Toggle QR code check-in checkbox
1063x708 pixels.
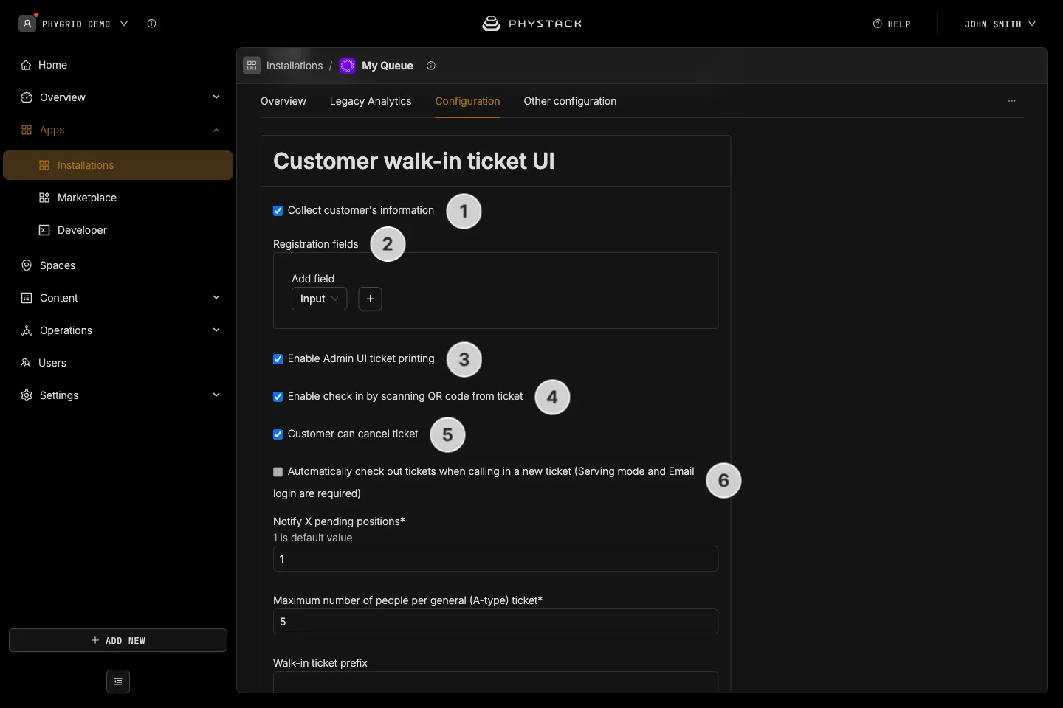(278, 397)
